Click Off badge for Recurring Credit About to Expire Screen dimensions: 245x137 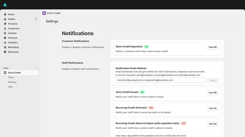point(183,123)
